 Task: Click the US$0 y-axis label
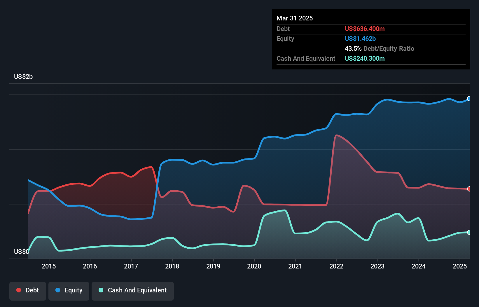tap(22, 252)
